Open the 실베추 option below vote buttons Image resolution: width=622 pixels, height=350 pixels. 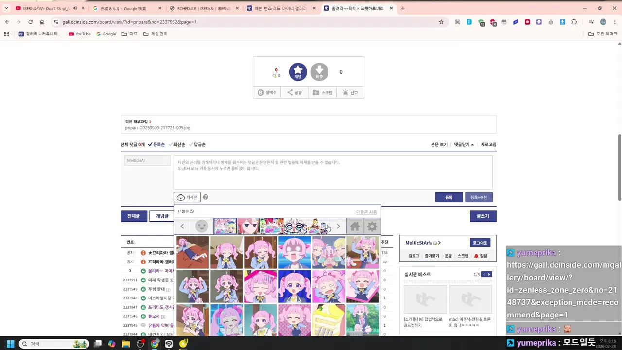point(267,92)
